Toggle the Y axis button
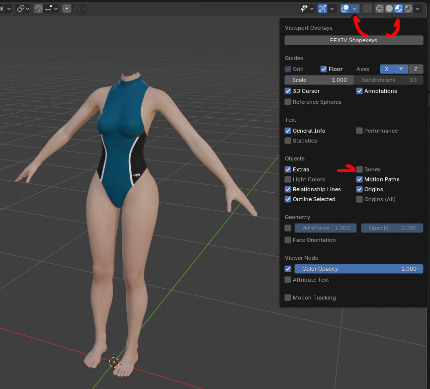430x389 pixels. (x=401, y=69)
